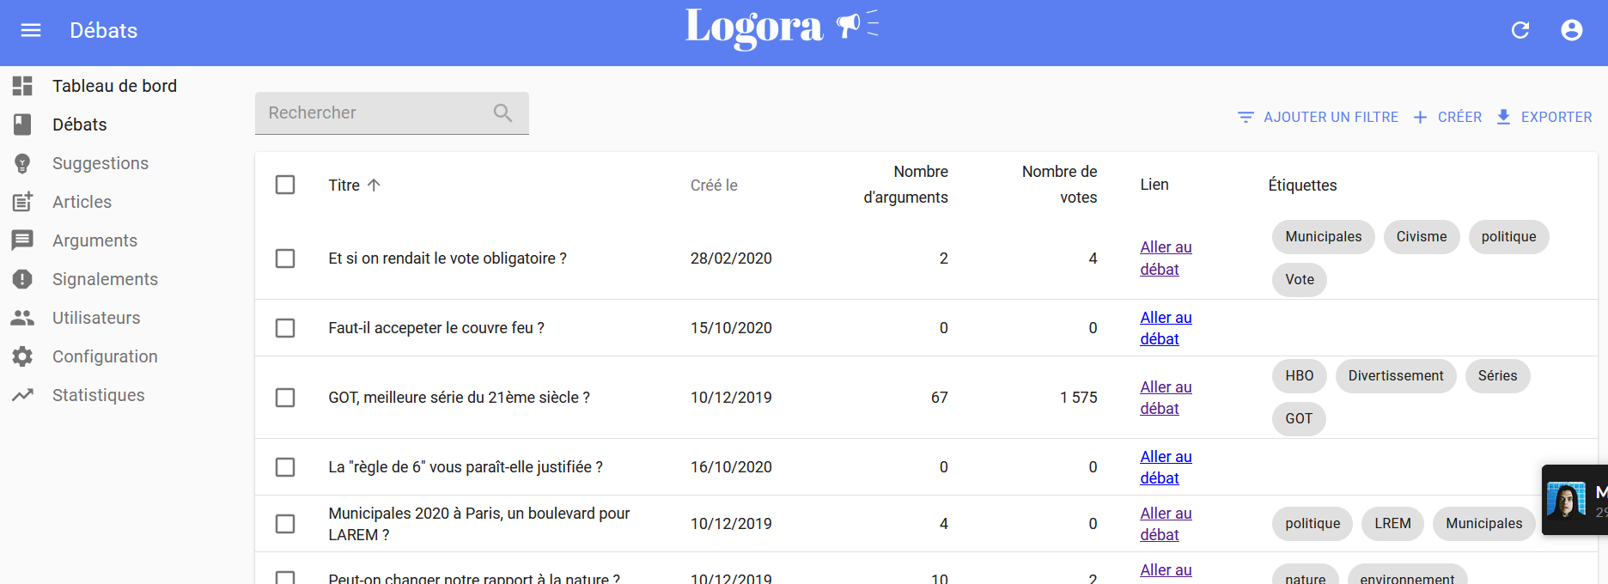Go to Débats menu item
Image resolution: width=1608 pixels, height=584 pixels.
point(80,125)
